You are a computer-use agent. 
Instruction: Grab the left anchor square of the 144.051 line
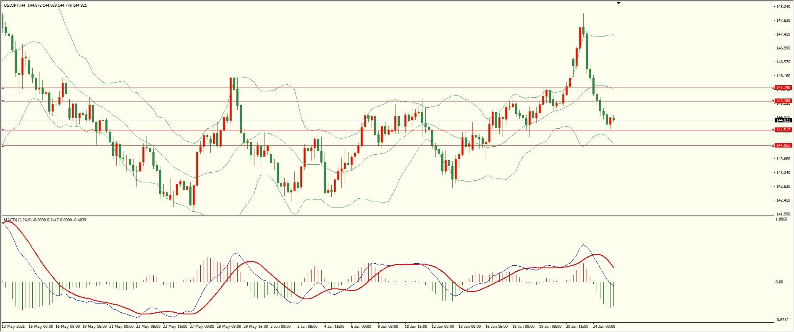click(3, 146)
